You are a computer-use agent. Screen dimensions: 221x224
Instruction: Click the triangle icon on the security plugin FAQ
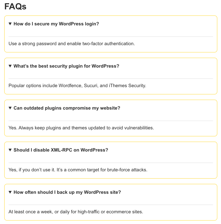click(x=10, y=66)
